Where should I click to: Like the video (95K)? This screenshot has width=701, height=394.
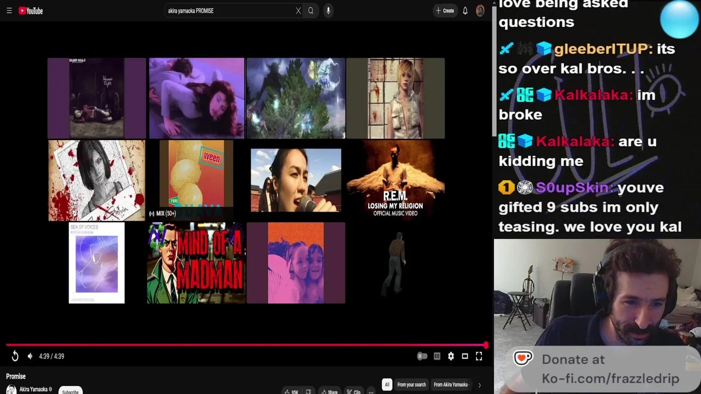[291, 391]
